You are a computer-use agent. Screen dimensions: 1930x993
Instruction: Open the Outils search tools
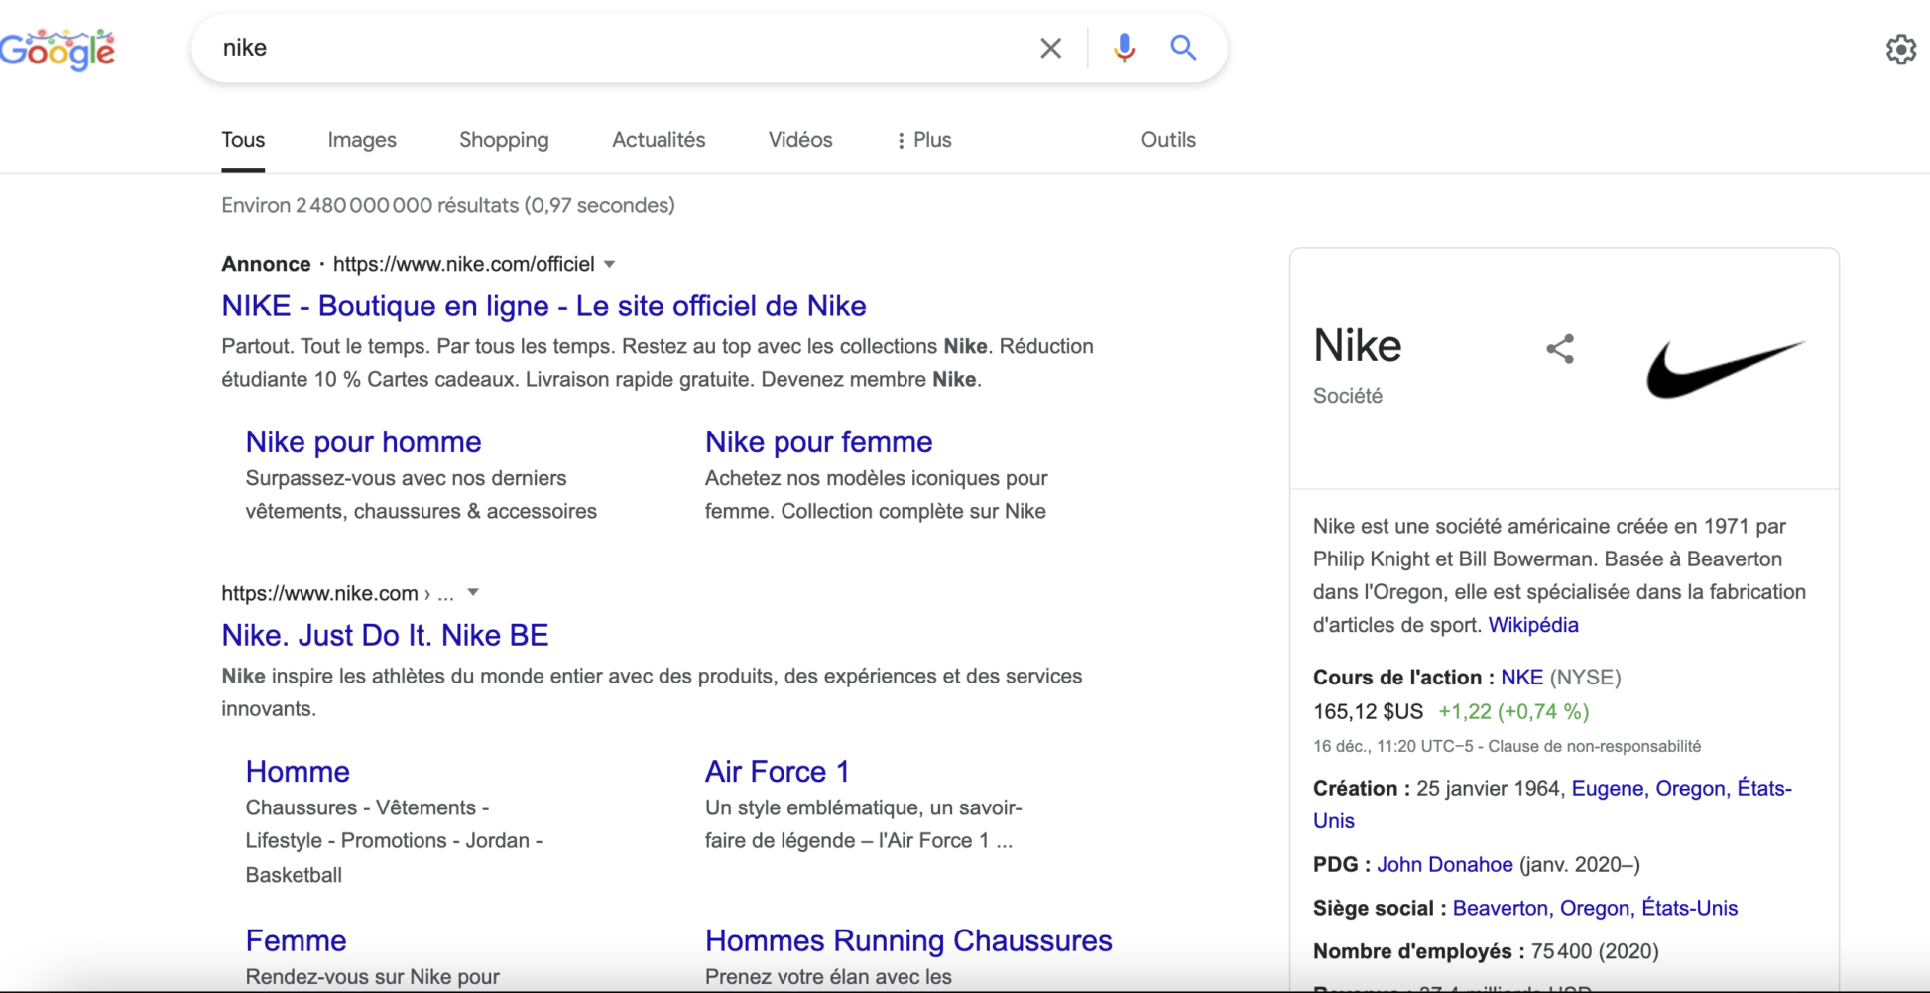1167,140
